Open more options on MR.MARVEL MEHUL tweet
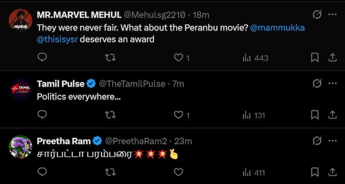Screen dimensions: 345x184 [x=333, y=15]
